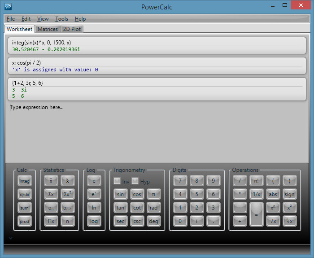
Task: Click the equals = button
Action: point(256,214)
